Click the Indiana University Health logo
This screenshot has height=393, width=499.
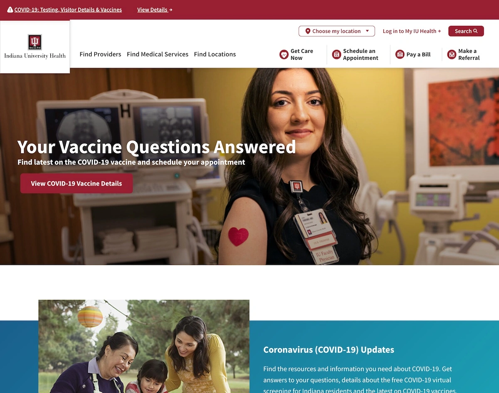(x=35, y=47)
